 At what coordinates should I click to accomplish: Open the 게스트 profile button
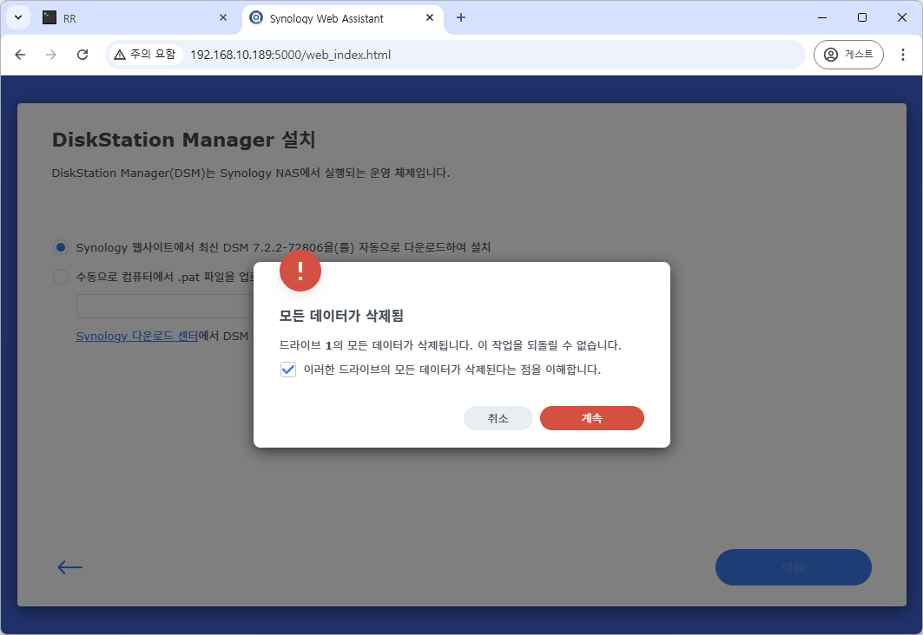click(848, 55)
